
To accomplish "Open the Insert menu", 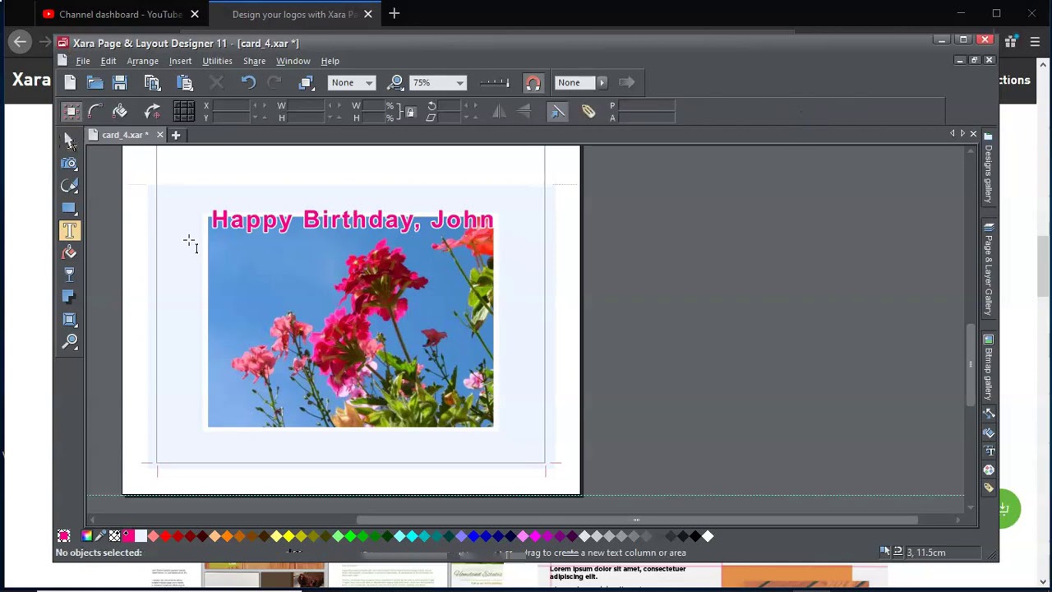I will click(x=180, y=61).
